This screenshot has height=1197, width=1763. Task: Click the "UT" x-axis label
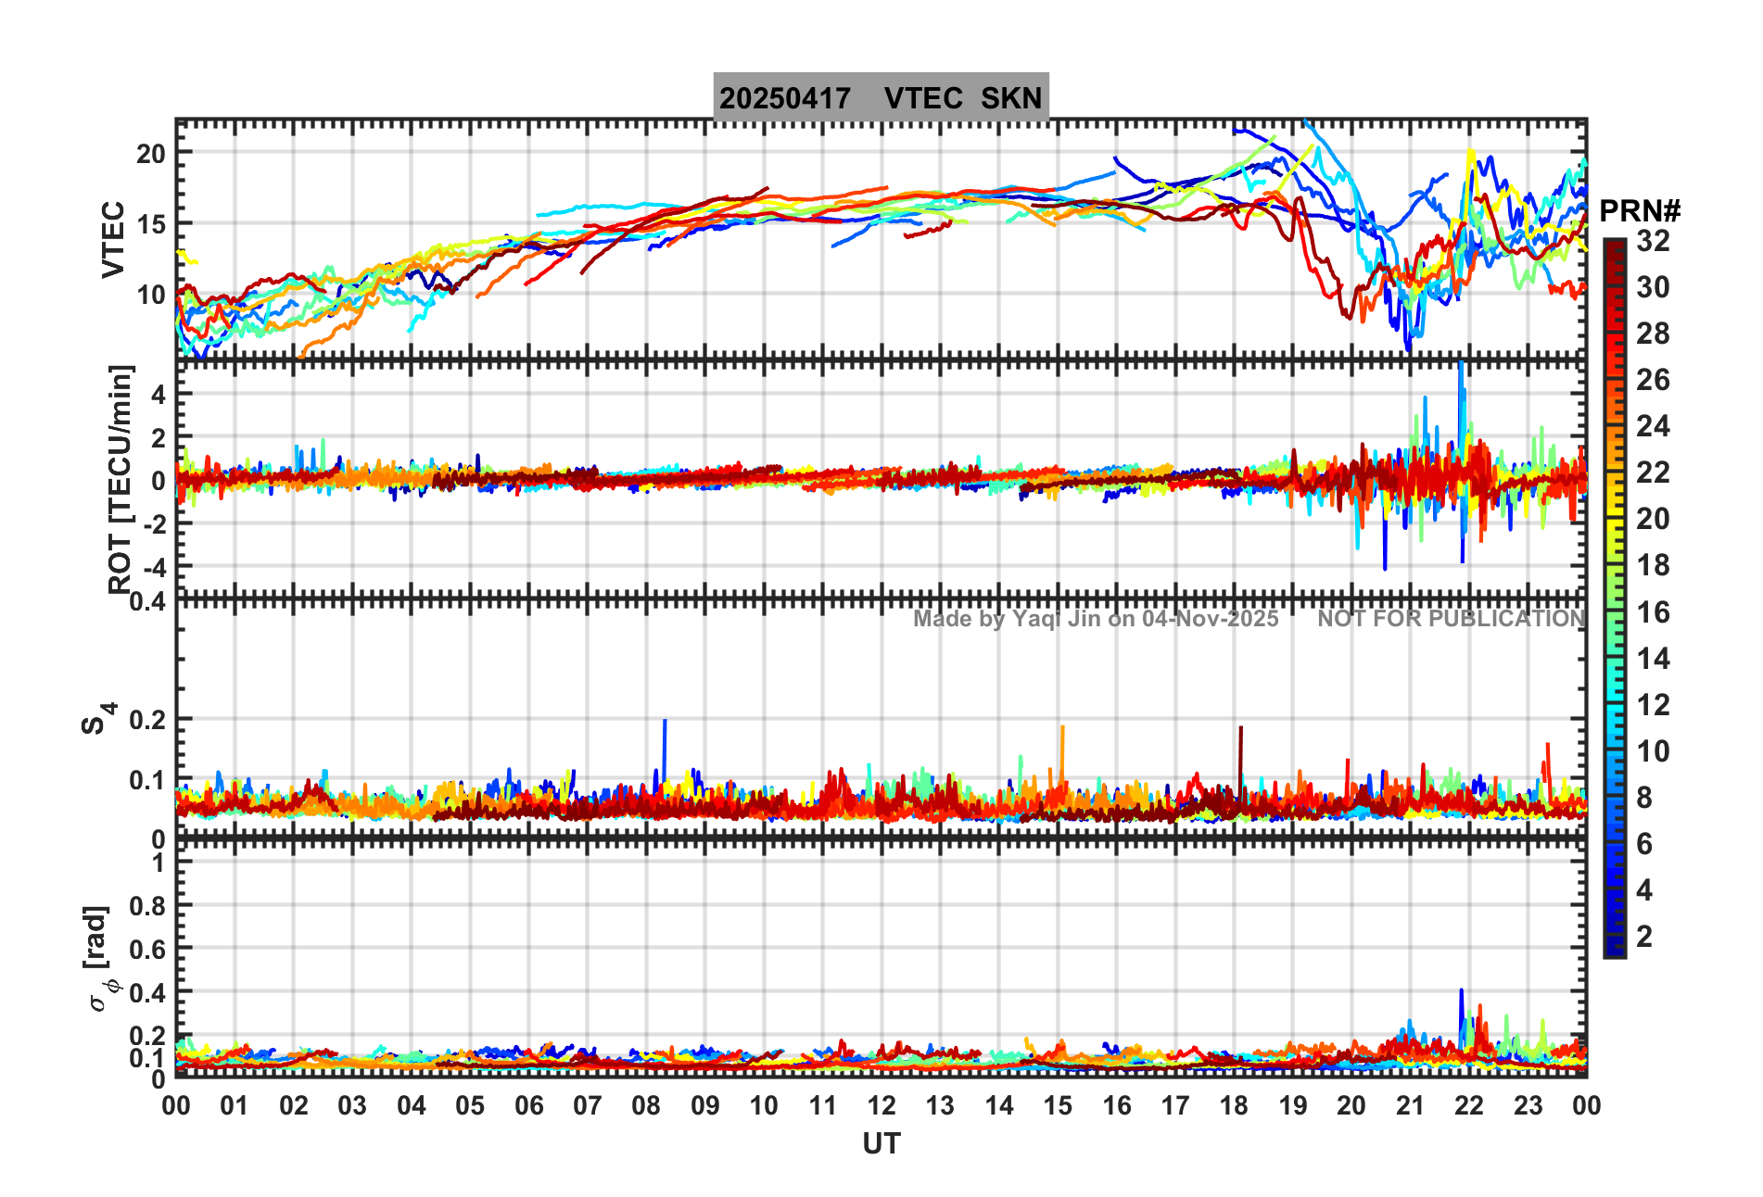coord(881,1144)
